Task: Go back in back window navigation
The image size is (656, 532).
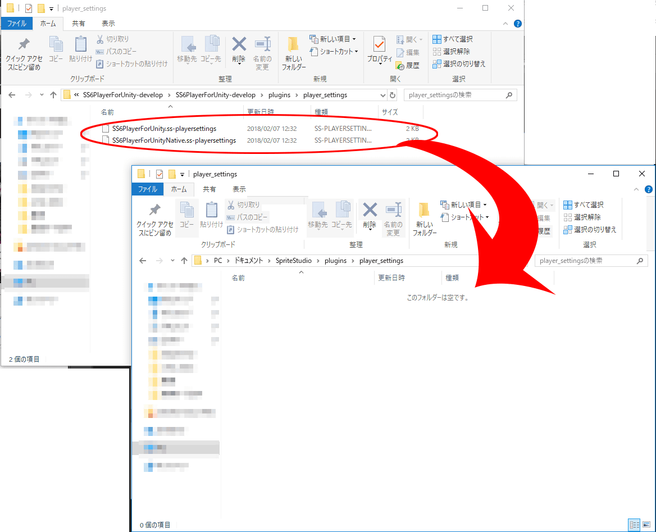Action: tap(12, 95)
